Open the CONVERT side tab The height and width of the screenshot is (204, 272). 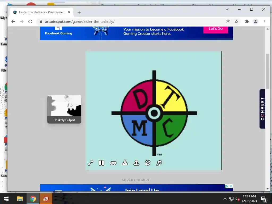262,109
